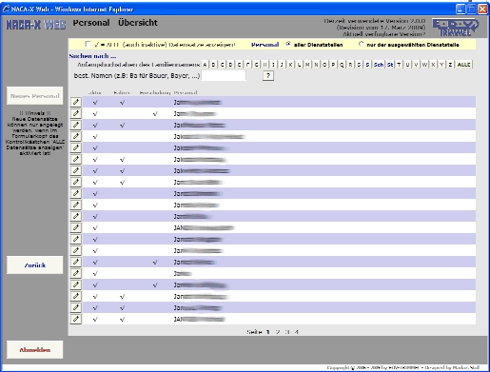The width and height of the screenshot is (490, 372).
Task: Click the EDV Travel logo
Action: pos(456,28)
